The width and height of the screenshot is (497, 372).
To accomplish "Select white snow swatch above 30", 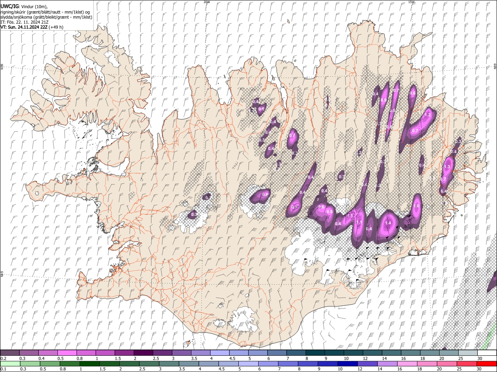I will pos(487,353).
